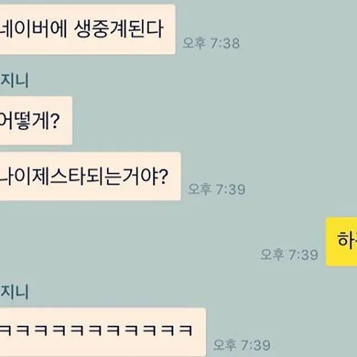The width and height of the screenshot is (357, 357).
Task: Open 지니's profile name above "어떻게?"
Action: (15, 80)
